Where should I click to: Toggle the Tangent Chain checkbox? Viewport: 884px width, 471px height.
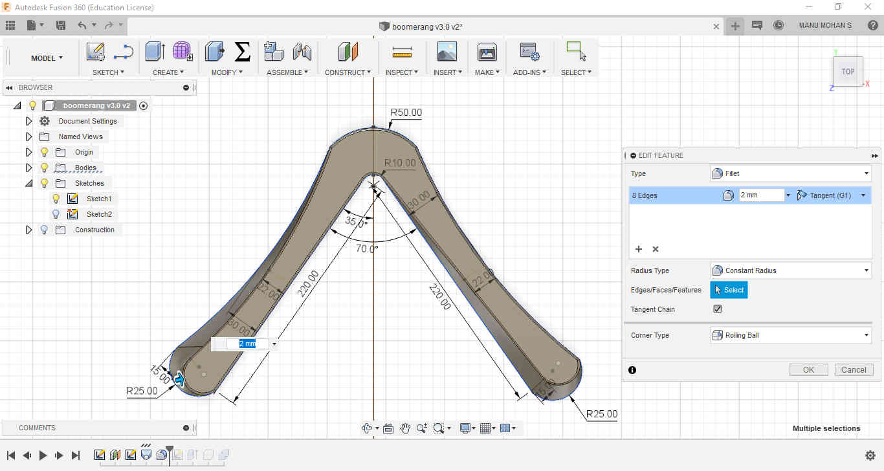pos(717,309)
